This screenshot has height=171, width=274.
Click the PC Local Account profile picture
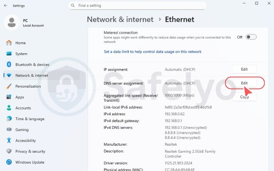(12, 23)
